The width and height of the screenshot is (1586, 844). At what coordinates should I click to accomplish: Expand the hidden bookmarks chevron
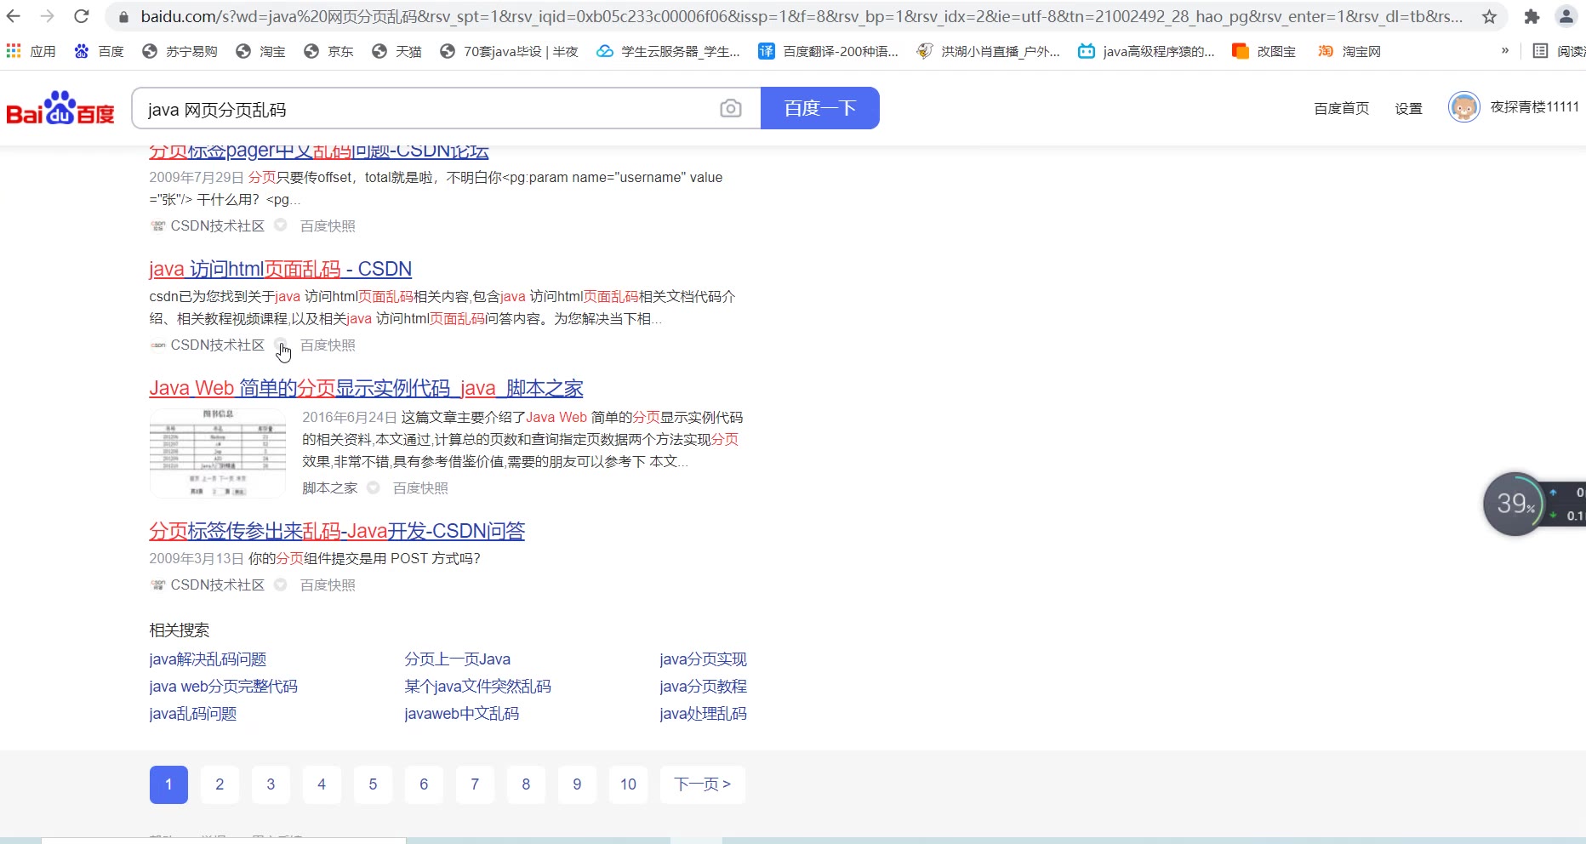pos(1504,51)
